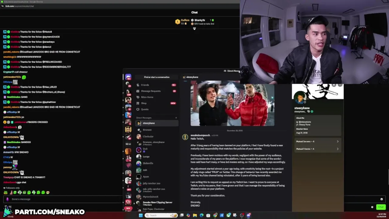Expand the leaderboard chevron under Chat header

194,29
